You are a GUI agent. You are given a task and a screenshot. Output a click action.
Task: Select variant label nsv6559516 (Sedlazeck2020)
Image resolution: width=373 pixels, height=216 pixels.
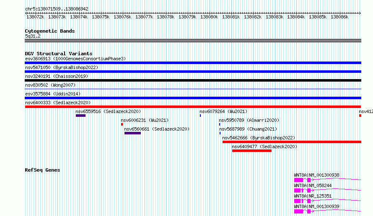tap(108, 111)
